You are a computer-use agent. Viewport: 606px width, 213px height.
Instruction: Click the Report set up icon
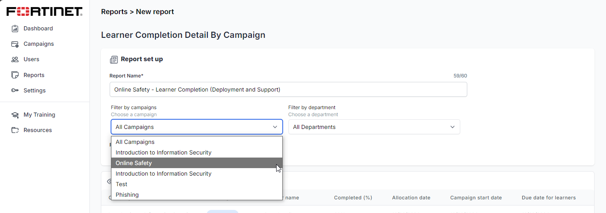[114, 59]
